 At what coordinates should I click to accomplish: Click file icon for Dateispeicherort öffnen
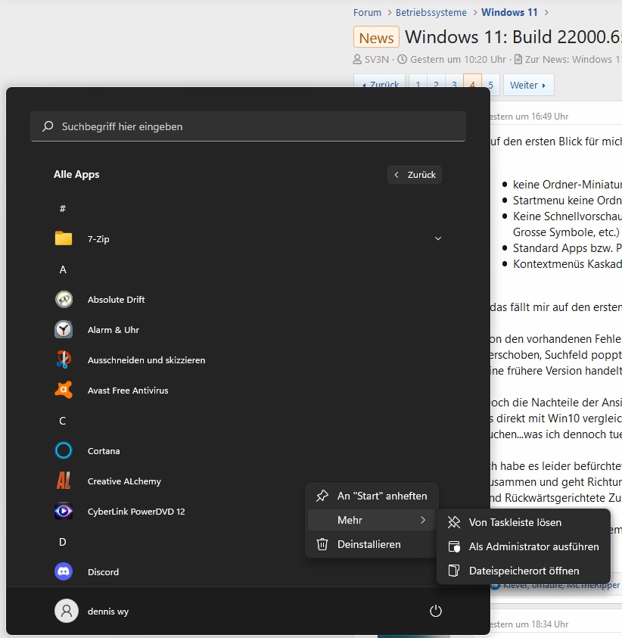(x=454, y=571)
